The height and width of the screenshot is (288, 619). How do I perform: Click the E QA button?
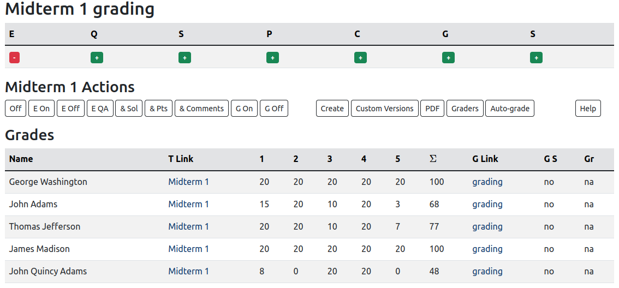(x=100, y=109)
